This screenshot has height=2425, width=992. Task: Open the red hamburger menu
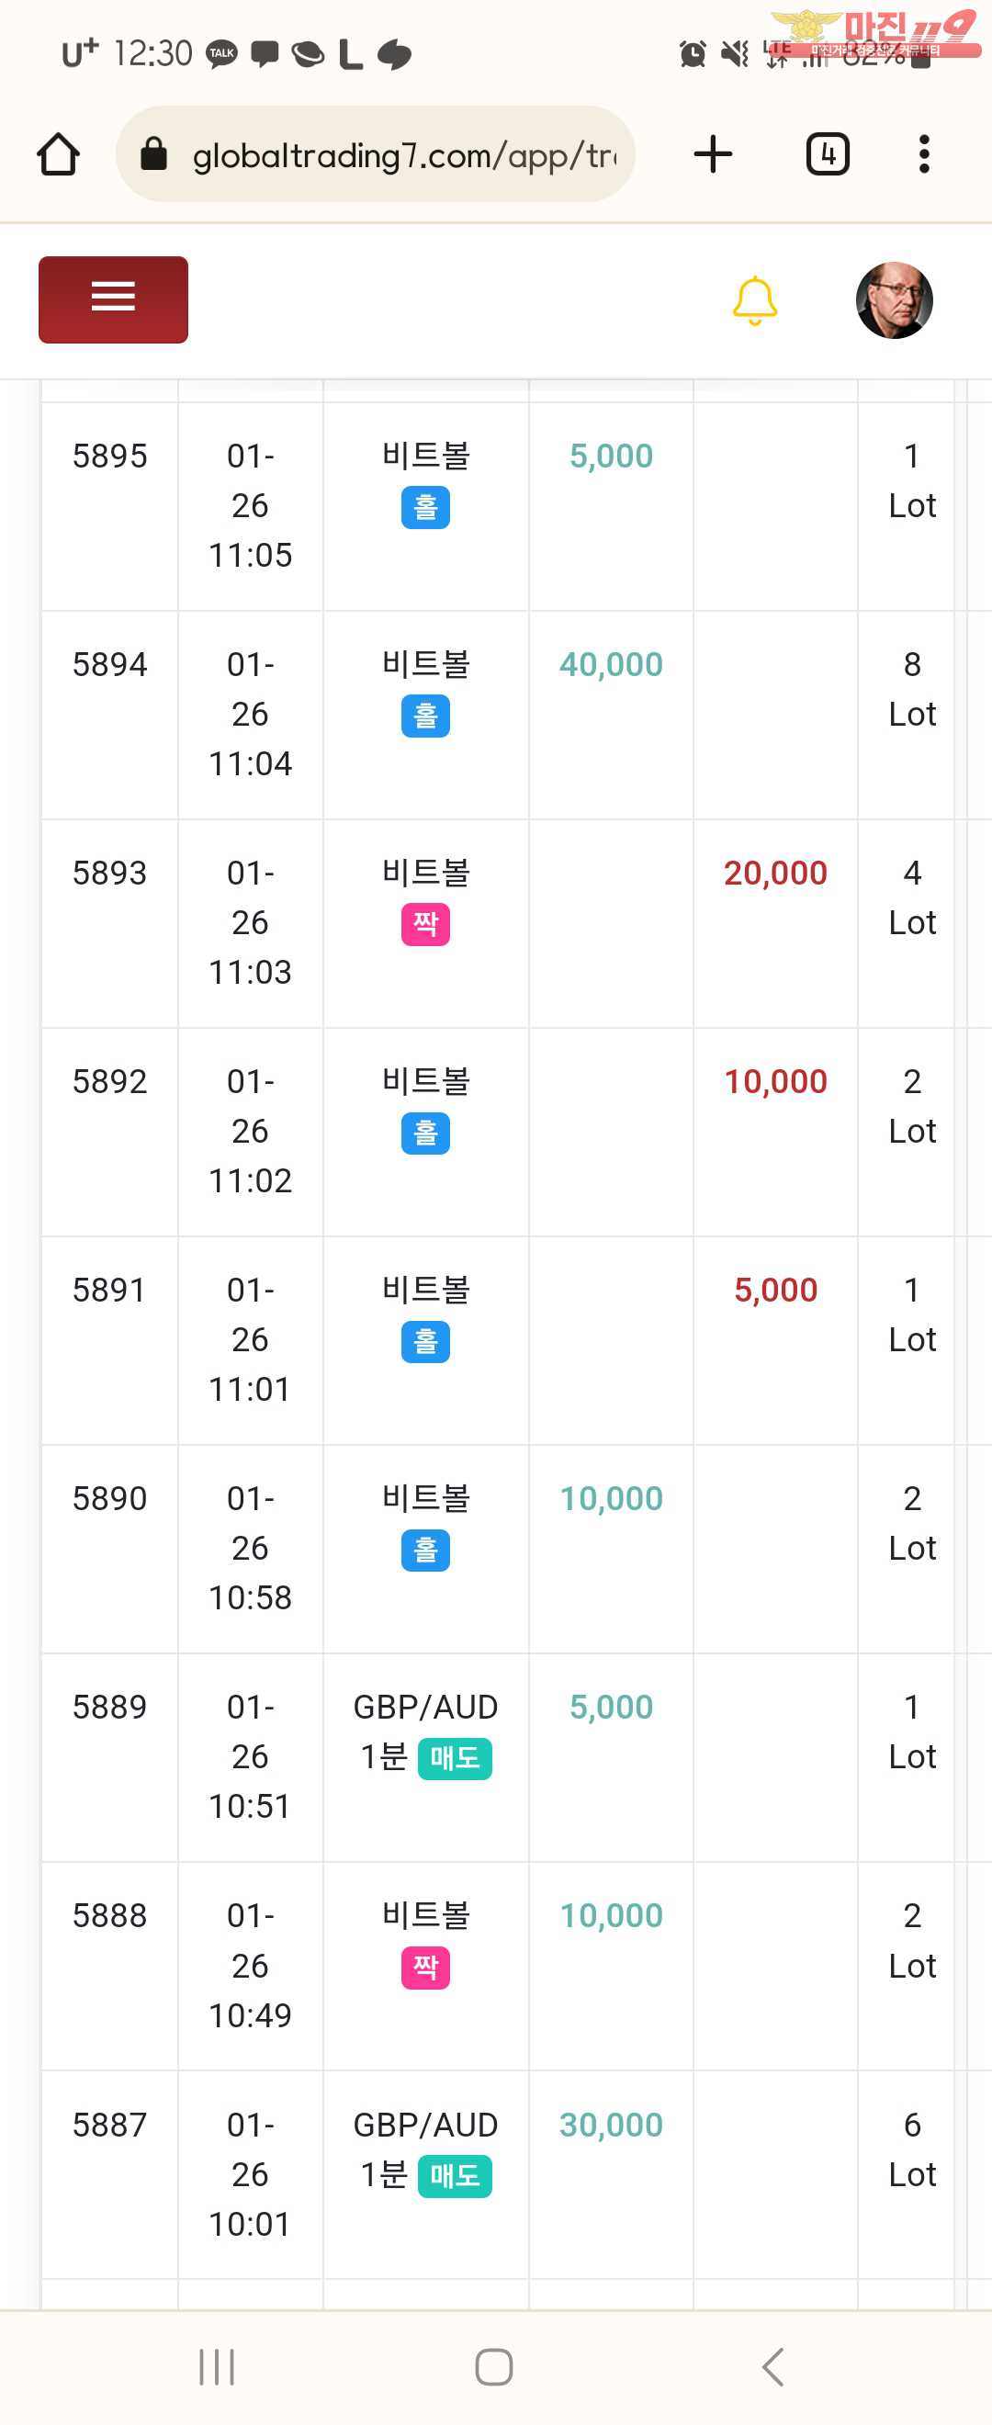[x=113, y=299]
